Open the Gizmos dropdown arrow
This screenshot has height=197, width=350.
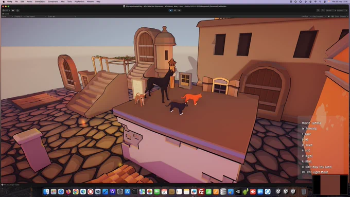click(x=347, y=16)
